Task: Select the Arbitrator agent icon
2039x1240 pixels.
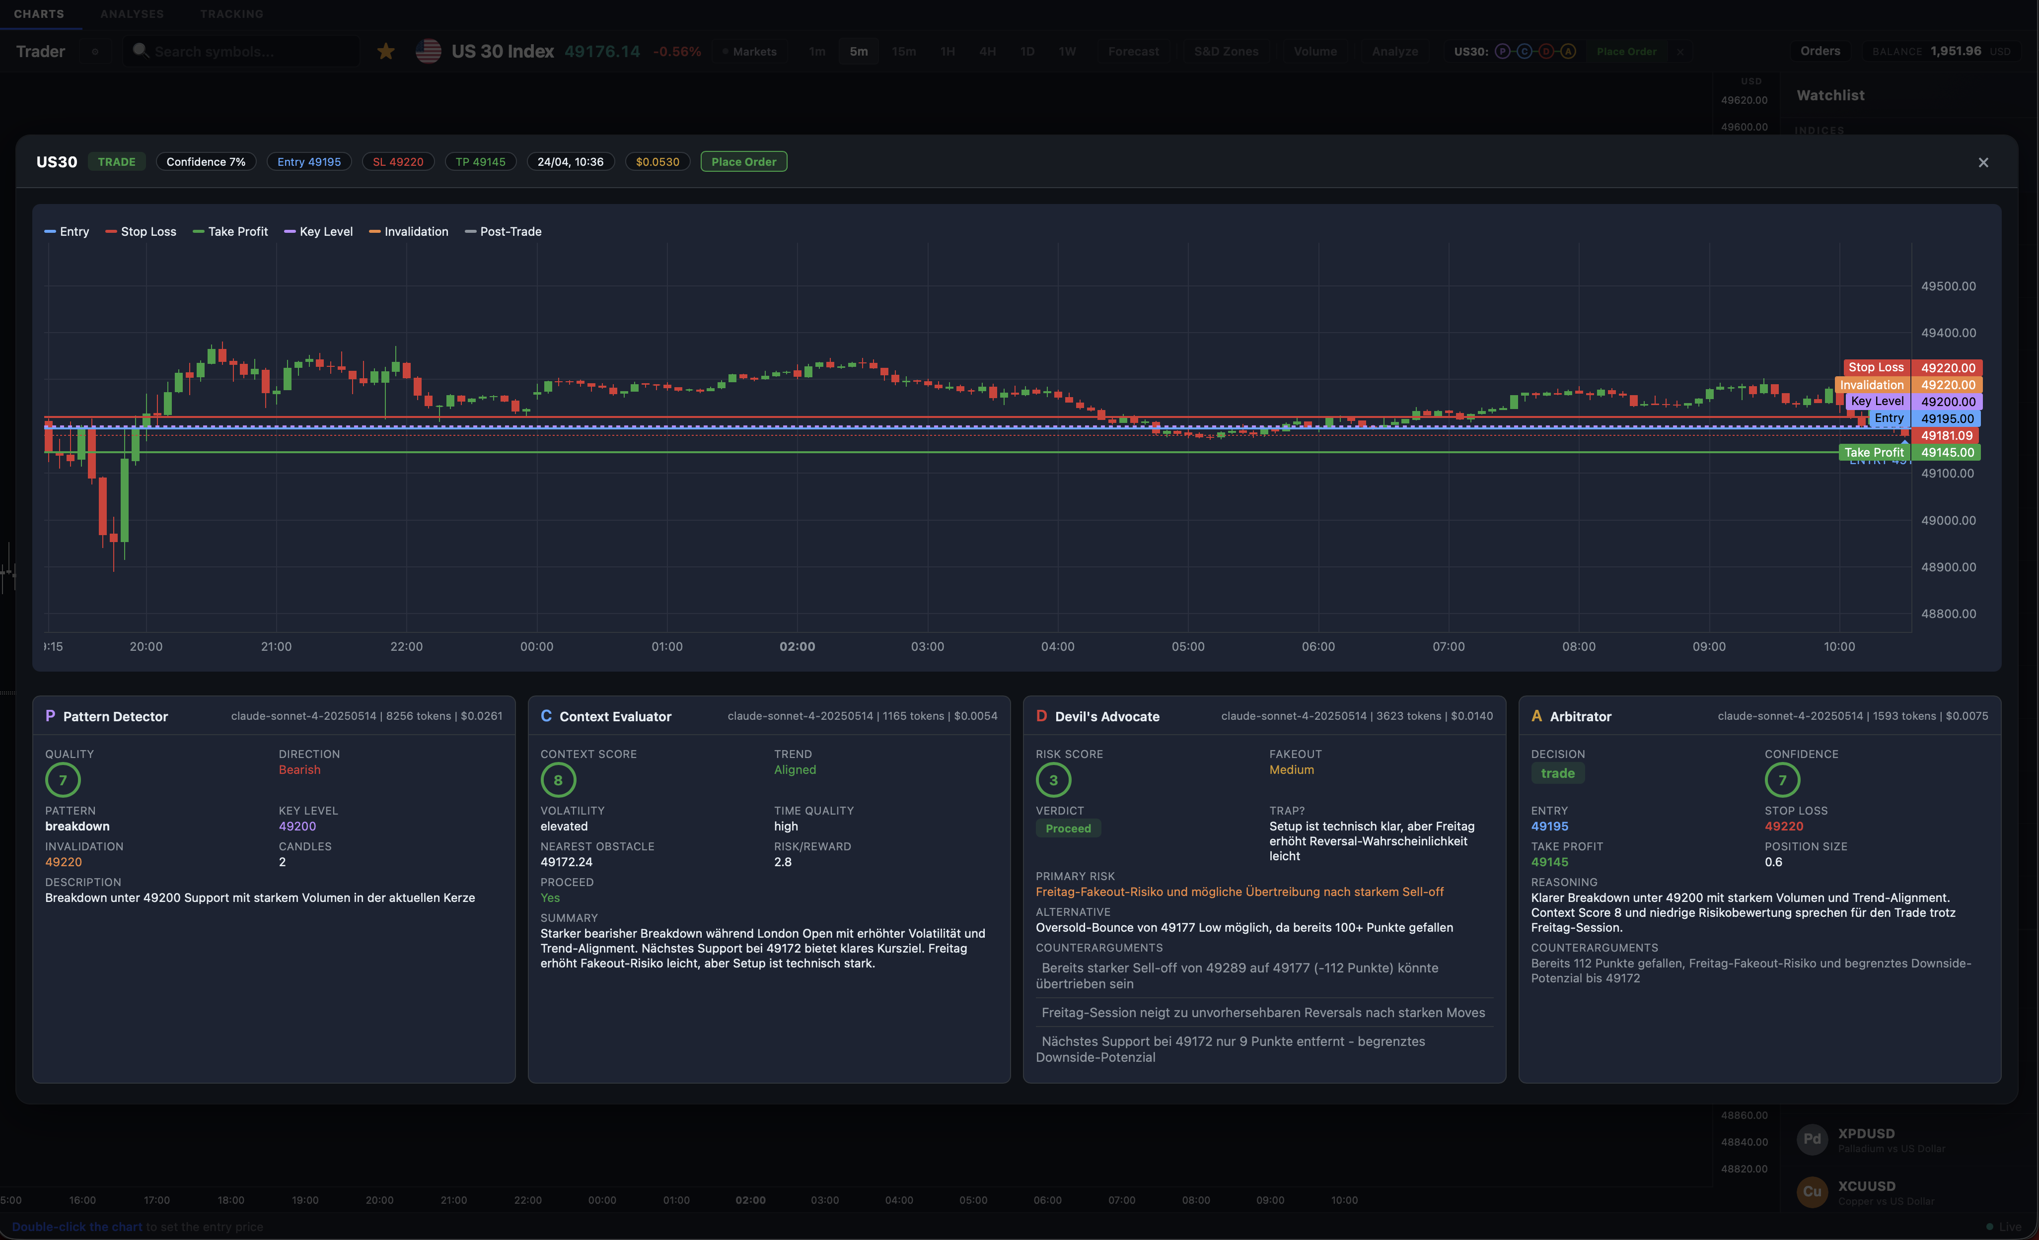Action: tap(1536, 716)
